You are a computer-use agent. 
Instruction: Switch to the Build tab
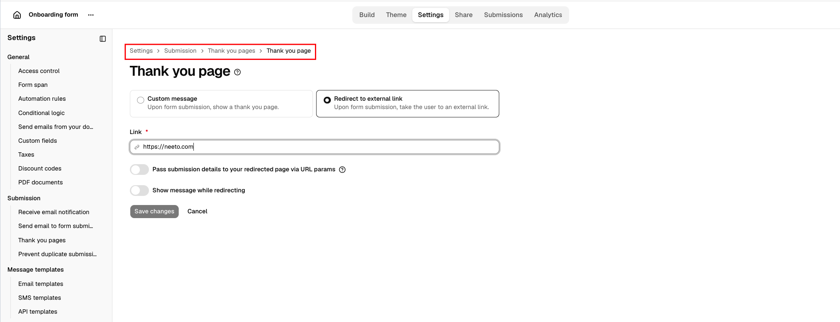[367, 15]
